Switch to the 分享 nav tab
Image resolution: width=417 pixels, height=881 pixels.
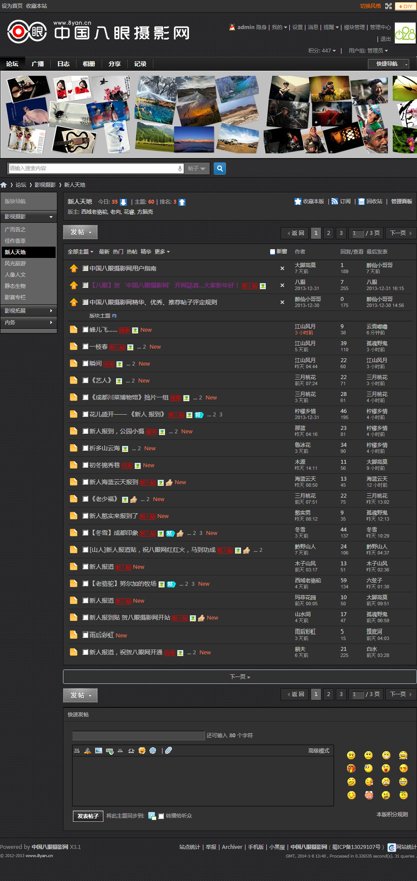[x=115, y=64]
